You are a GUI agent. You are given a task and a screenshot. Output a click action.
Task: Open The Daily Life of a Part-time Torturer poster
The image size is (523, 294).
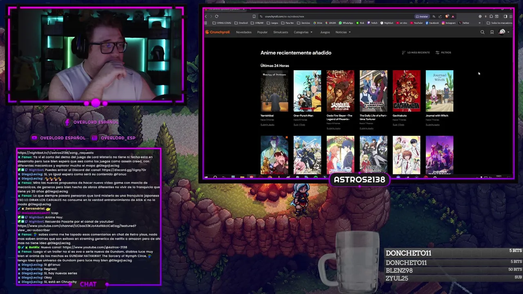click(373, 91)
